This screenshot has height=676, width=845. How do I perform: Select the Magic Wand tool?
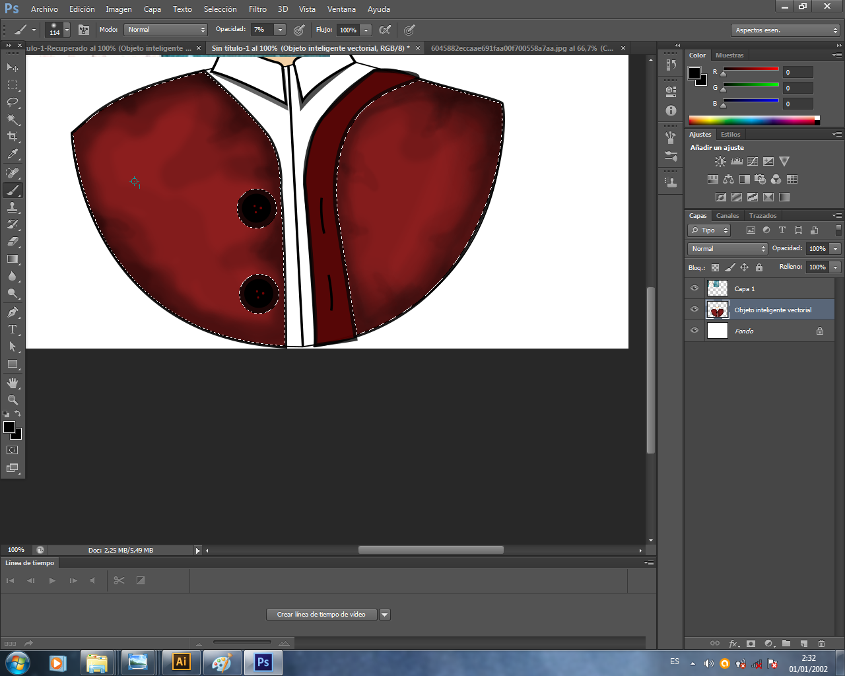point(13,119)
